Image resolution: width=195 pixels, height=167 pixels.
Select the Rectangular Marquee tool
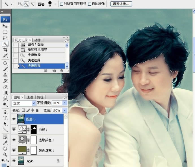pyautogui.click(x=5, y=32)
